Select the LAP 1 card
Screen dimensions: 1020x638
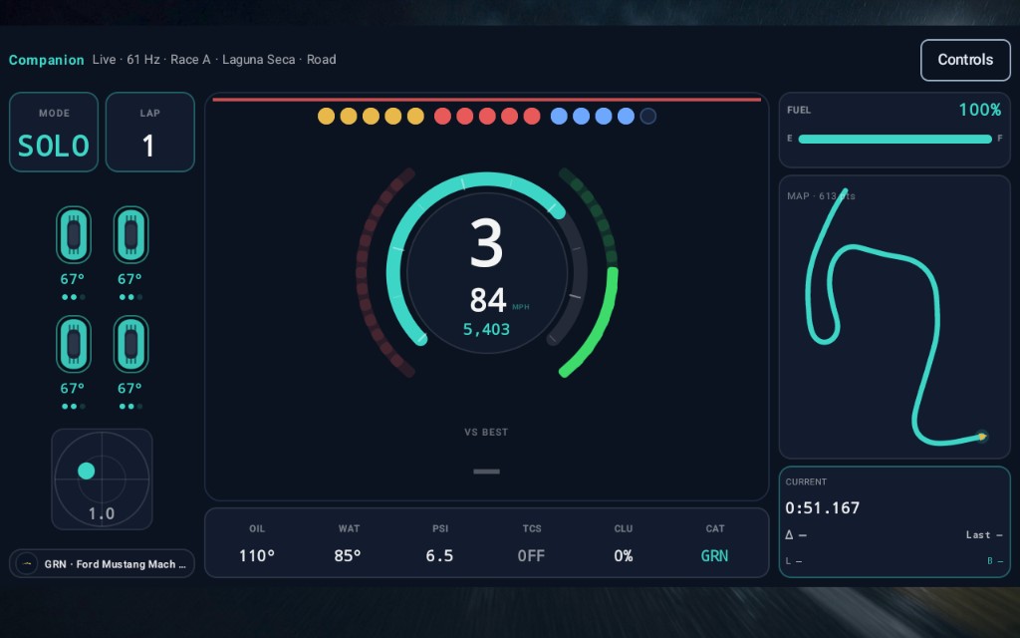(x=150, y=133)
